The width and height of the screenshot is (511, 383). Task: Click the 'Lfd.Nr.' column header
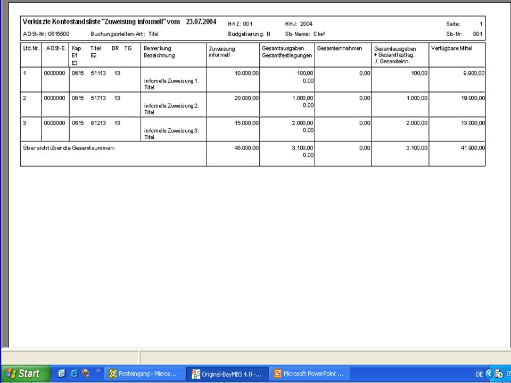[31, 48]
